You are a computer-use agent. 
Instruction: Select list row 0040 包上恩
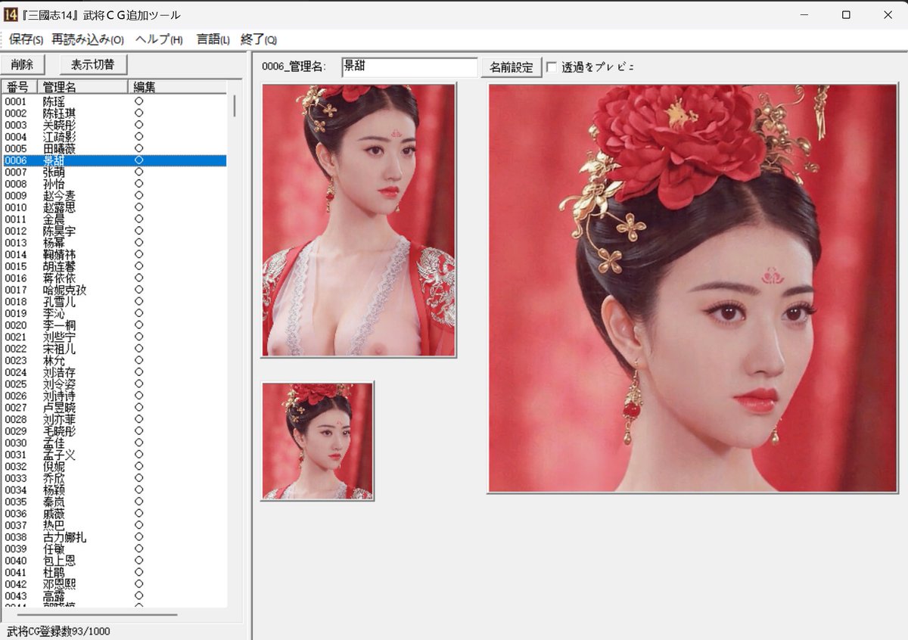coord(114,561)
